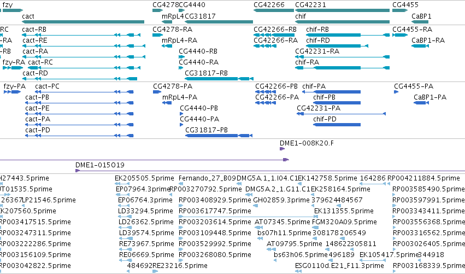Select EST label EK205505.5prime
The image size is (465, 274).
[144, 178]
